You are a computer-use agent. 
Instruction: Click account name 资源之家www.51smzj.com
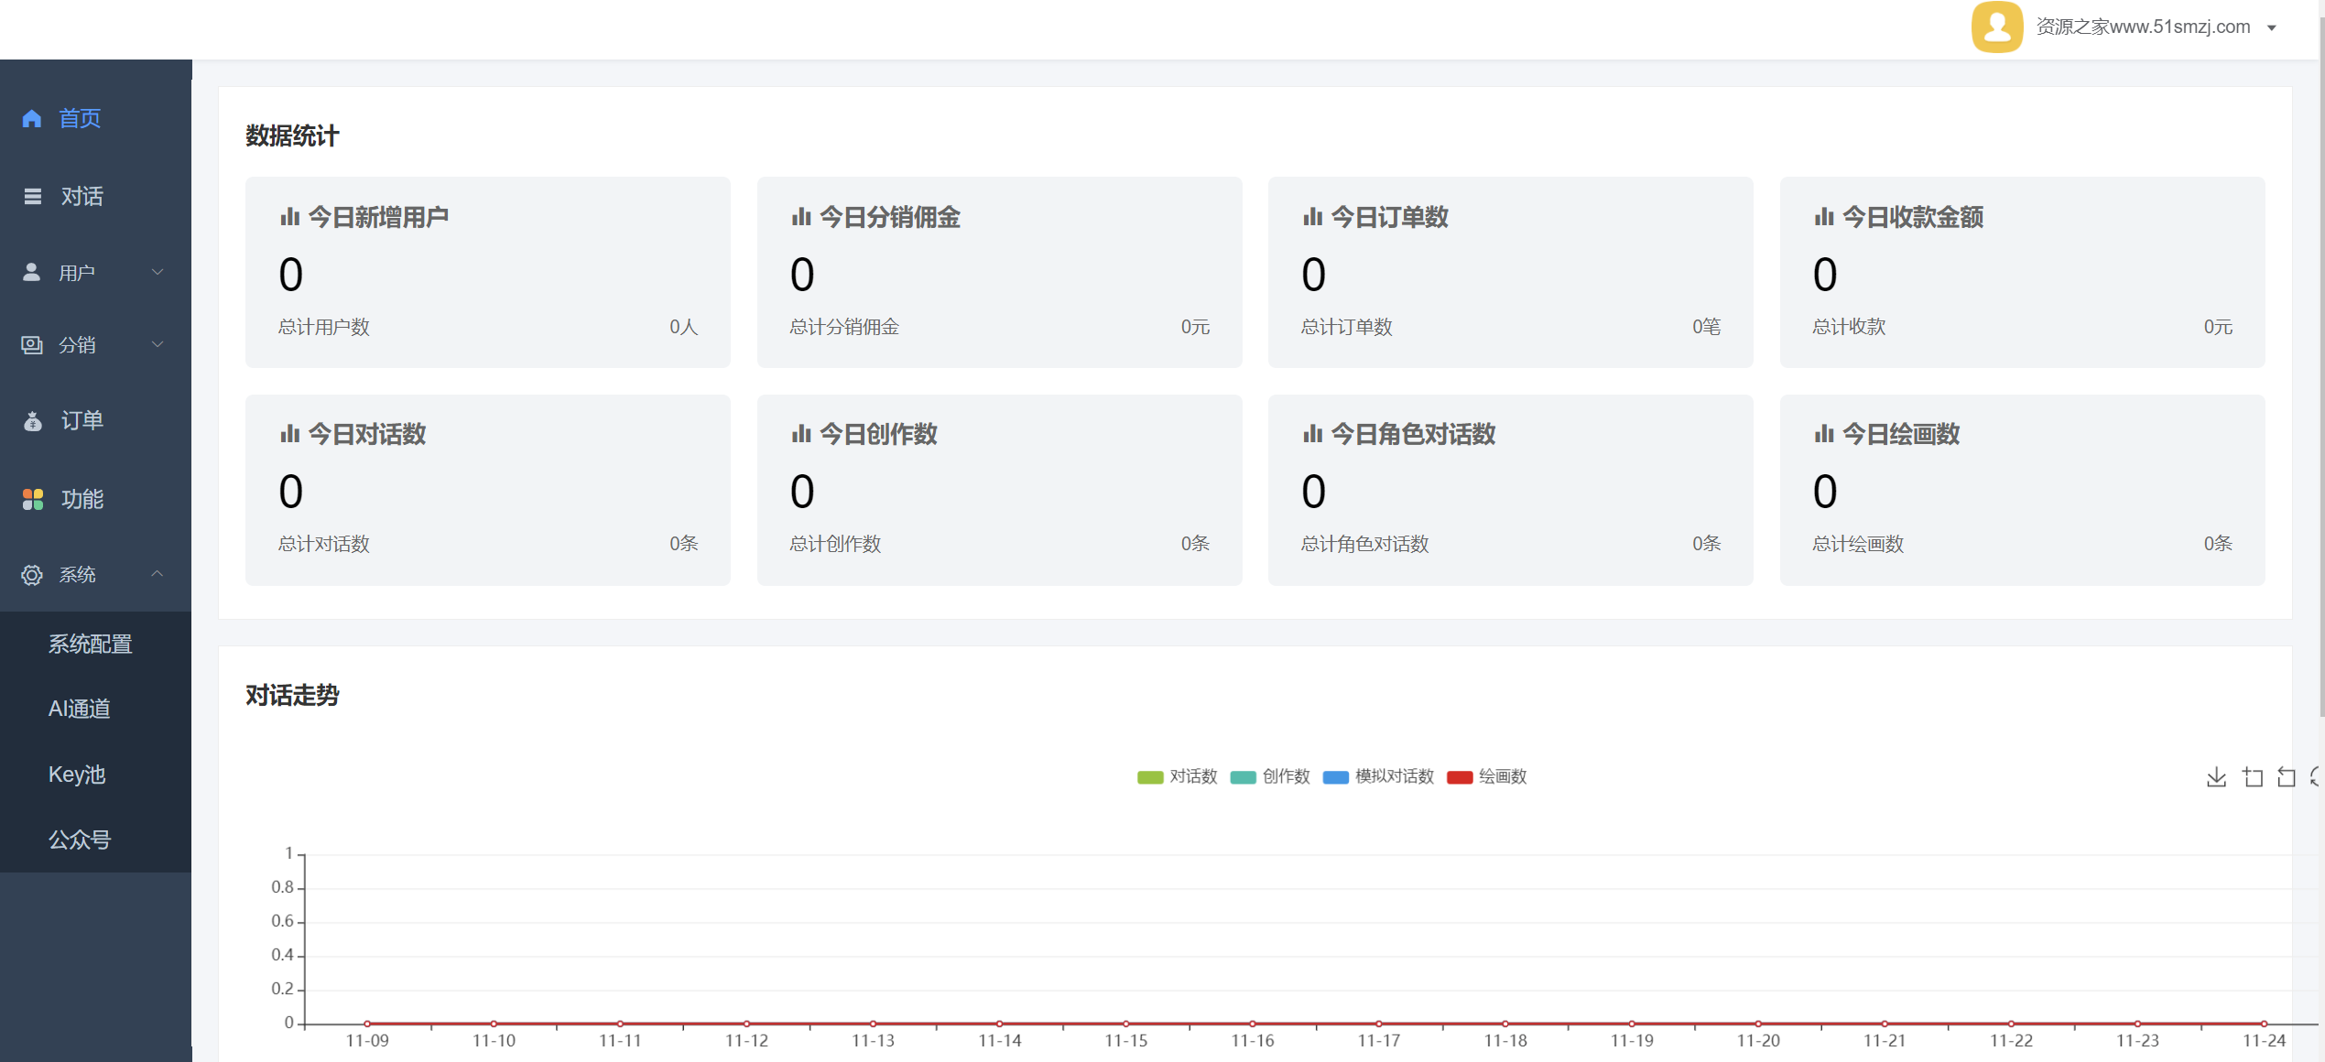pos(2143,27)
